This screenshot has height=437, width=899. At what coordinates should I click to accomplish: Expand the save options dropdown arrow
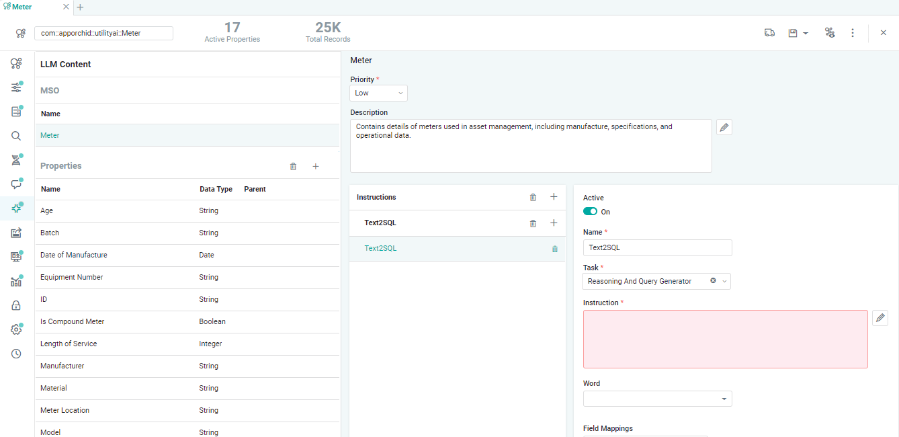pos(806,33)
